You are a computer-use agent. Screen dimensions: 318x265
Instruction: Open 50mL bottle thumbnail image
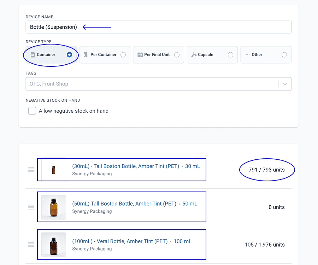(x=54, y=207)
